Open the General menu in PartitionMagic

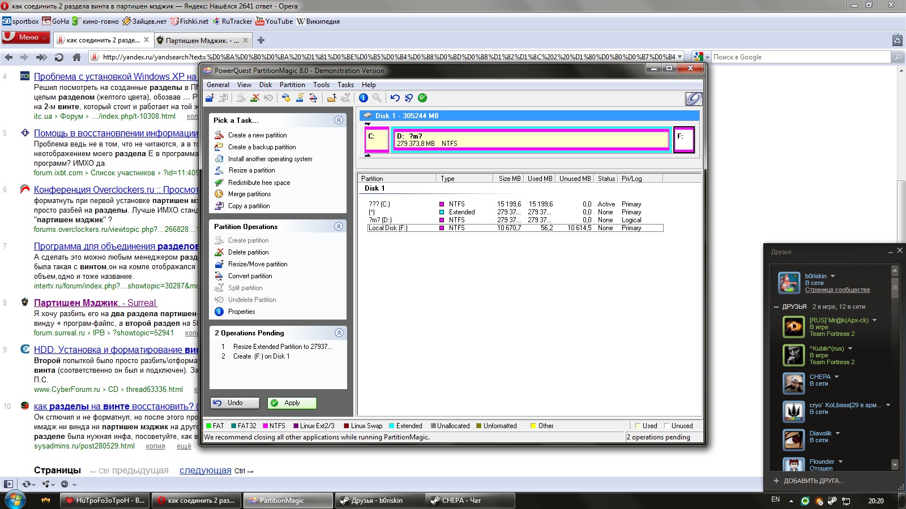coord(218,85)
